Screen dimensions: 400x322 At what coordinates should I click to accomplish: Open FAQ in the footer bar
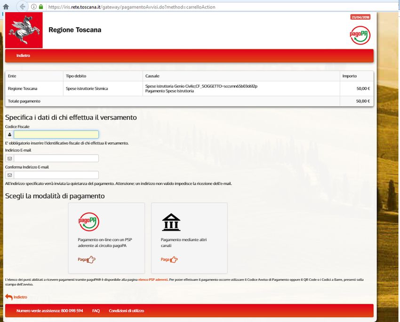point(96,311)
